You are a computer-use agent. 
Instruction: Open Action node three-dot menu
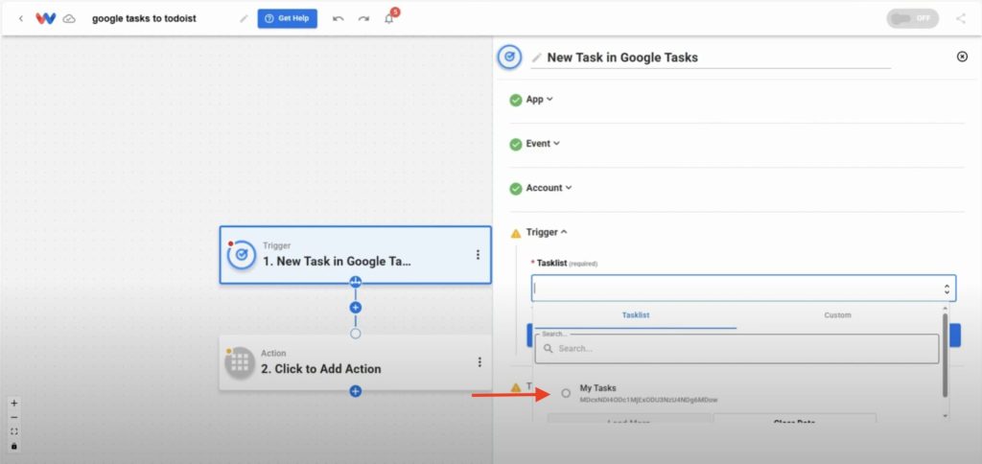click(x=479, y=362)
